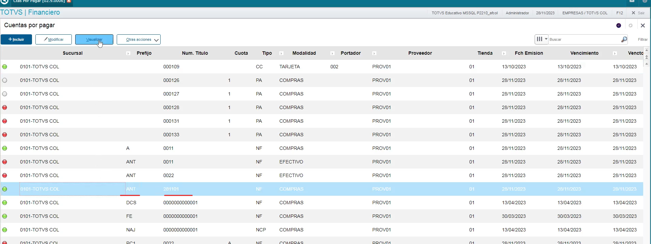Click the Modificar button
The height and width of the screenshot is (244, 651).
(x=53, y=39)
